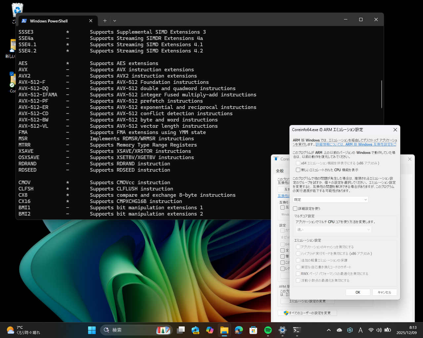Screen dimensions: 423x338
Task: Show hidden tray icons via the chevron
Action: (329, 330)
